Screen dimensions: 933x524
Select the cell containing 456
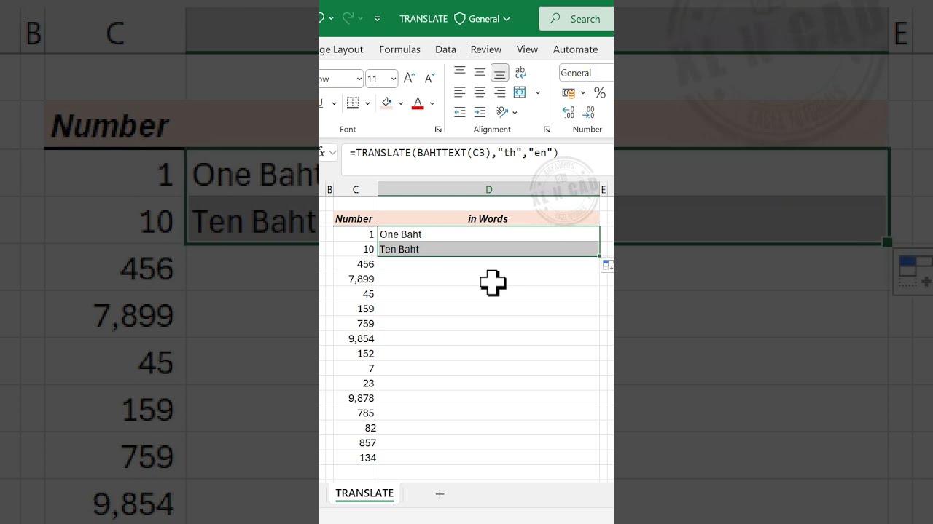(355, 263)
